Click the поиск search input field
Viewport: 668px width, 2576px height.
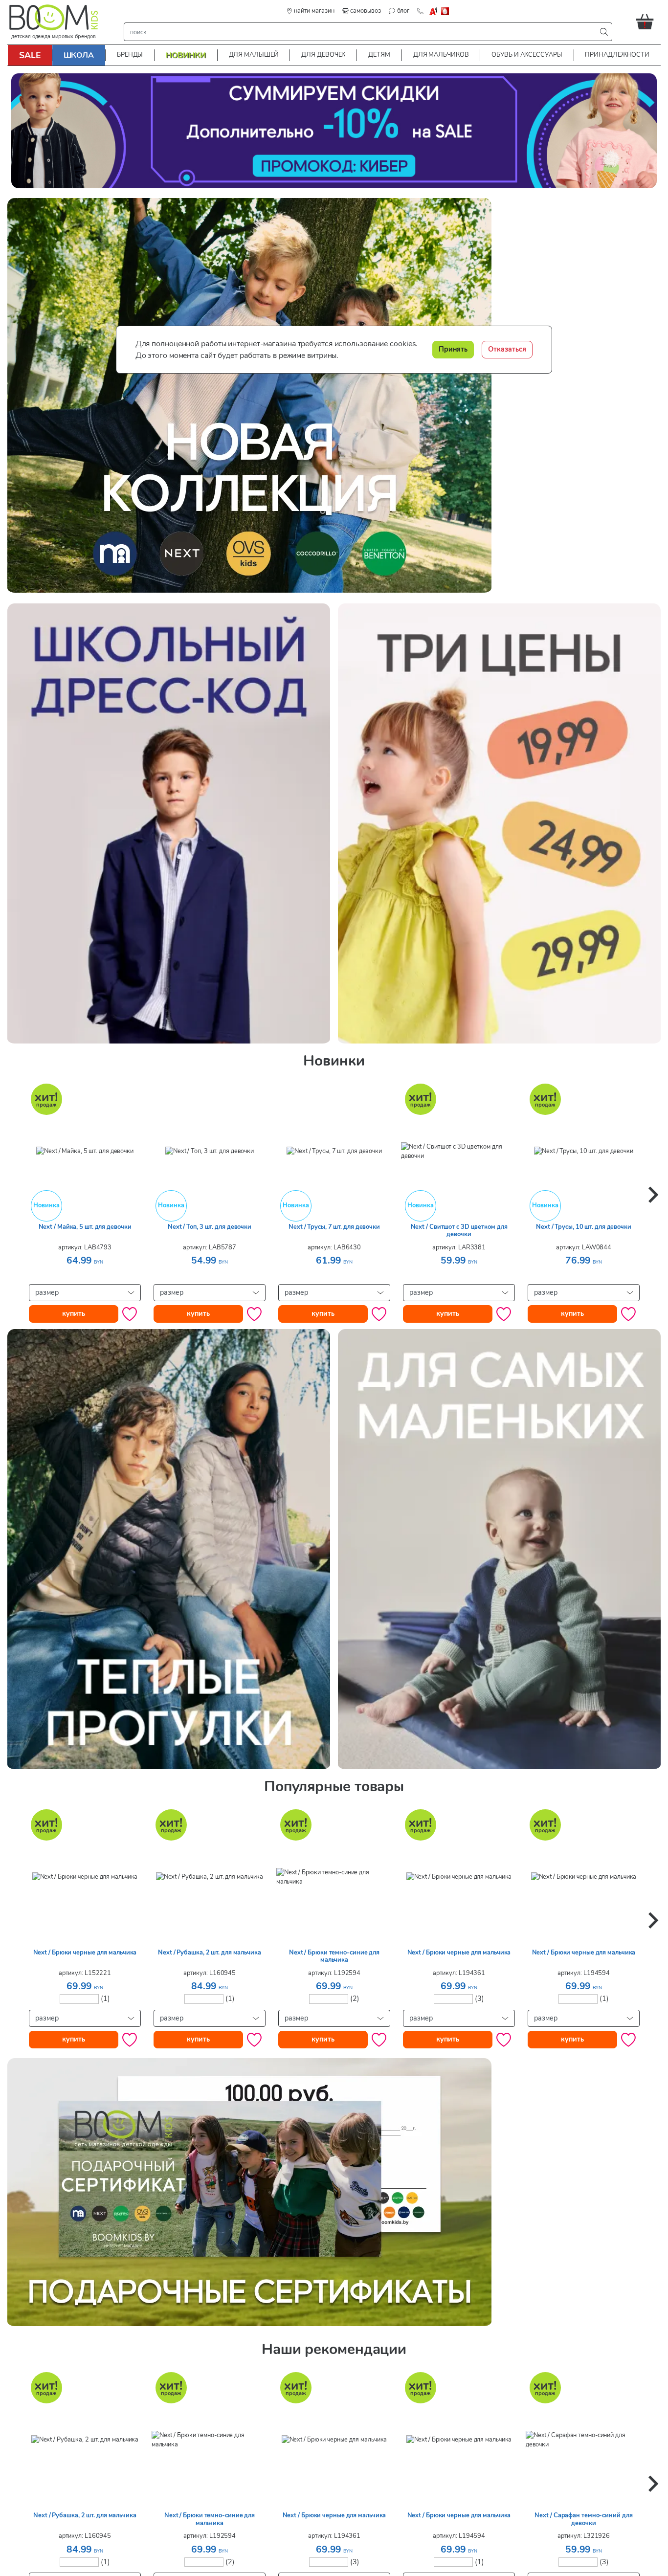click(x=360, y=32)
